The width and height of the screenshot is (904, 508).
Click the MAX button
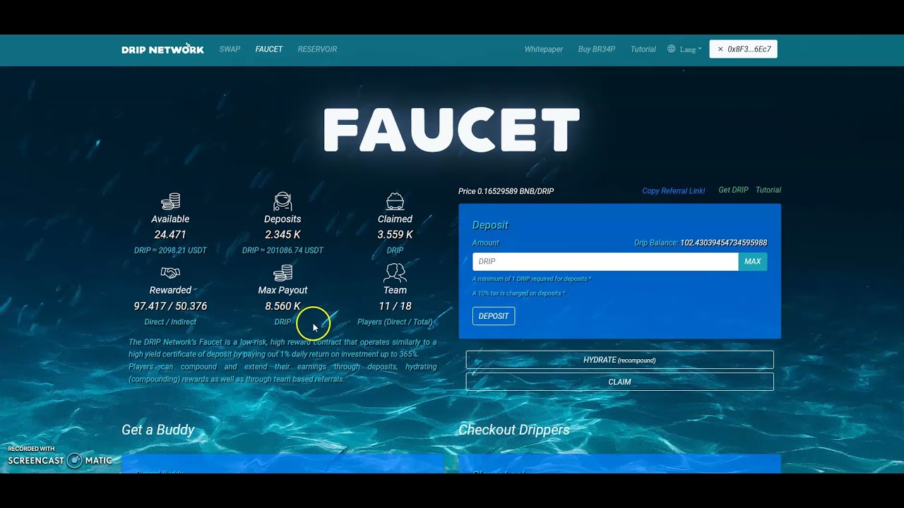click(753, 262)
